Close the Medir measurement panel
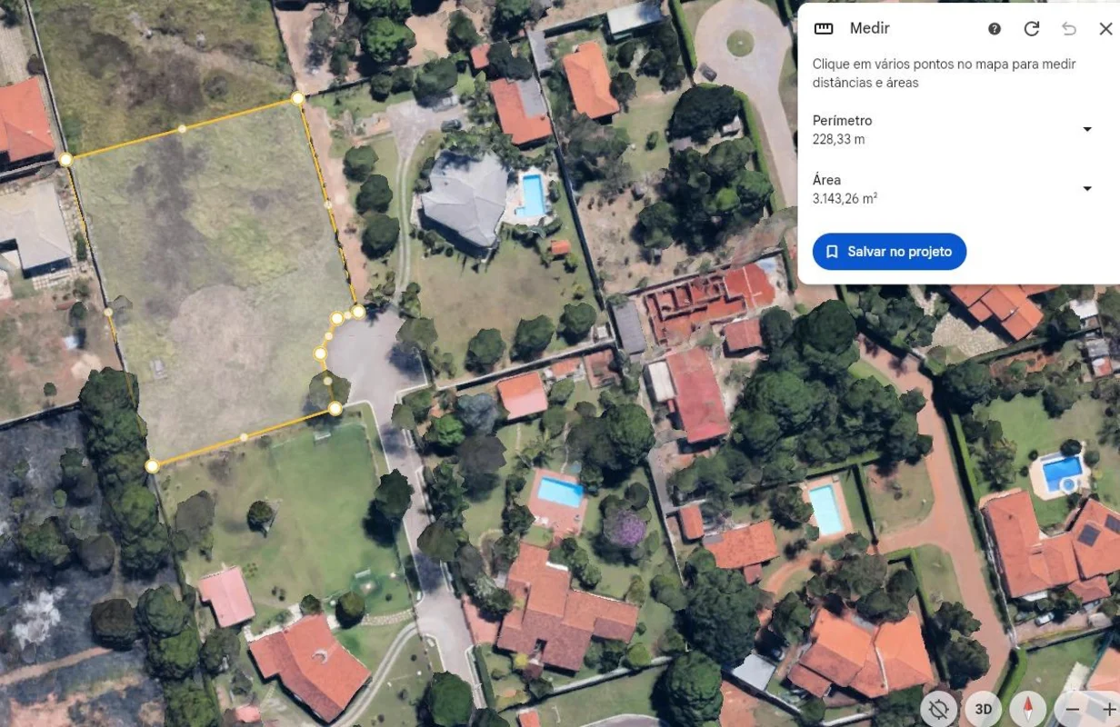Screen dimensions: 1120x727 1105,28
